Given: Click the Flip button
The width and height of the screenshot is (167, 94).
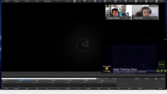Looking at the screenshot, I should tap(78, 88).
